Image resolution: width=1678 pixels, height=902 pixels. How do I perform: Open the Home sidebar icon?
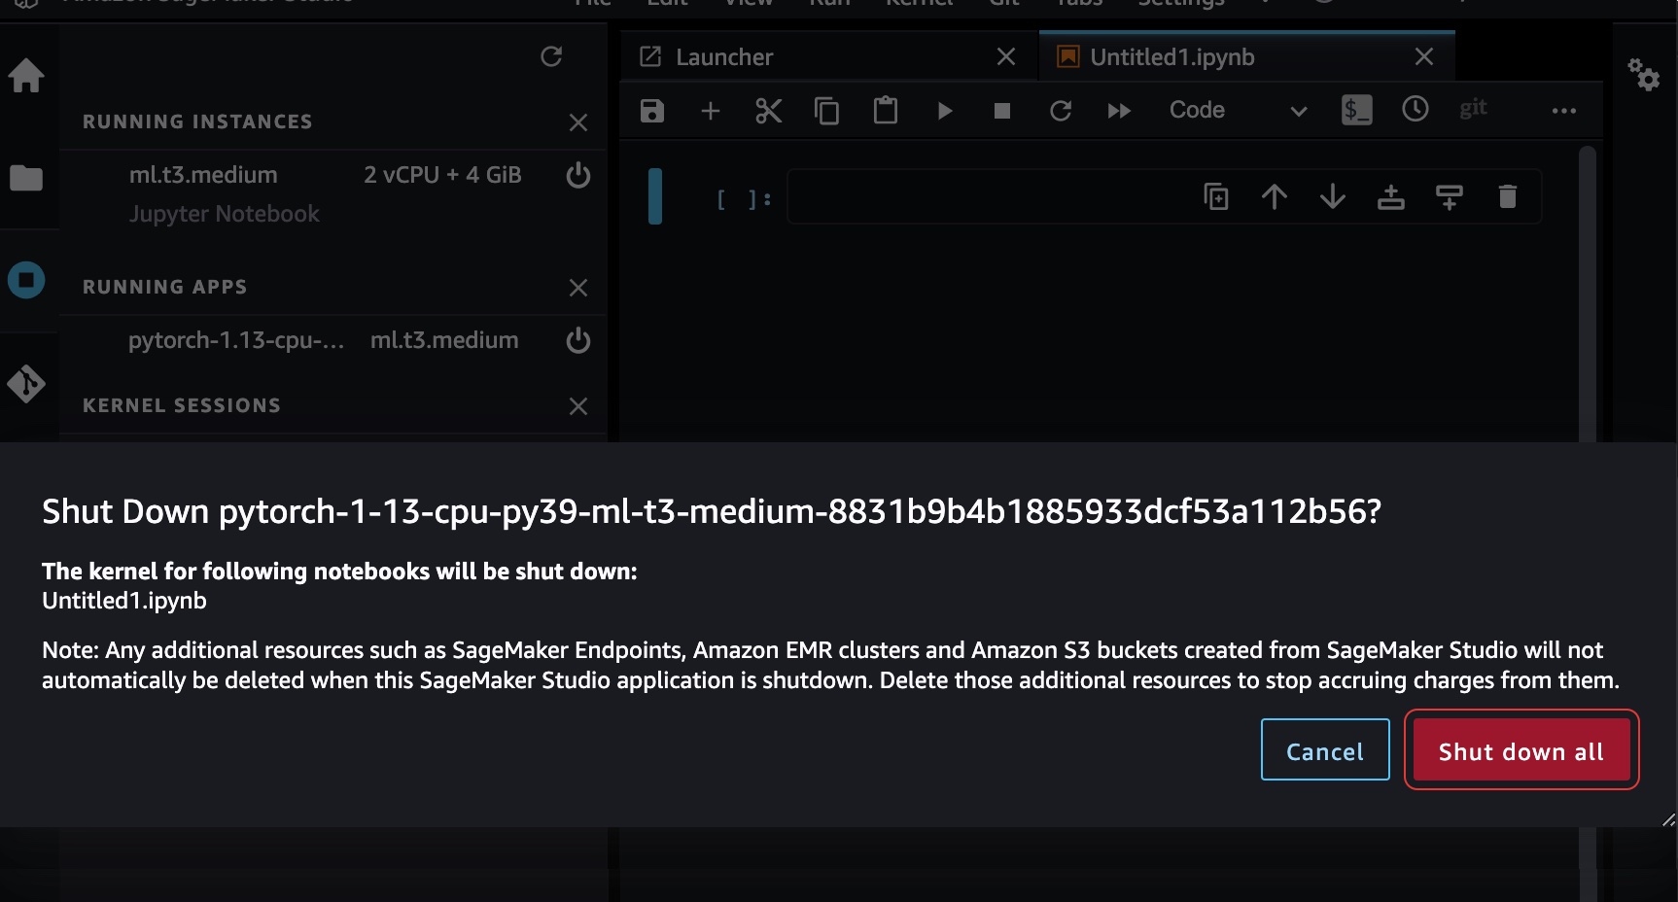pyautogui.click(x=26, y=75)
